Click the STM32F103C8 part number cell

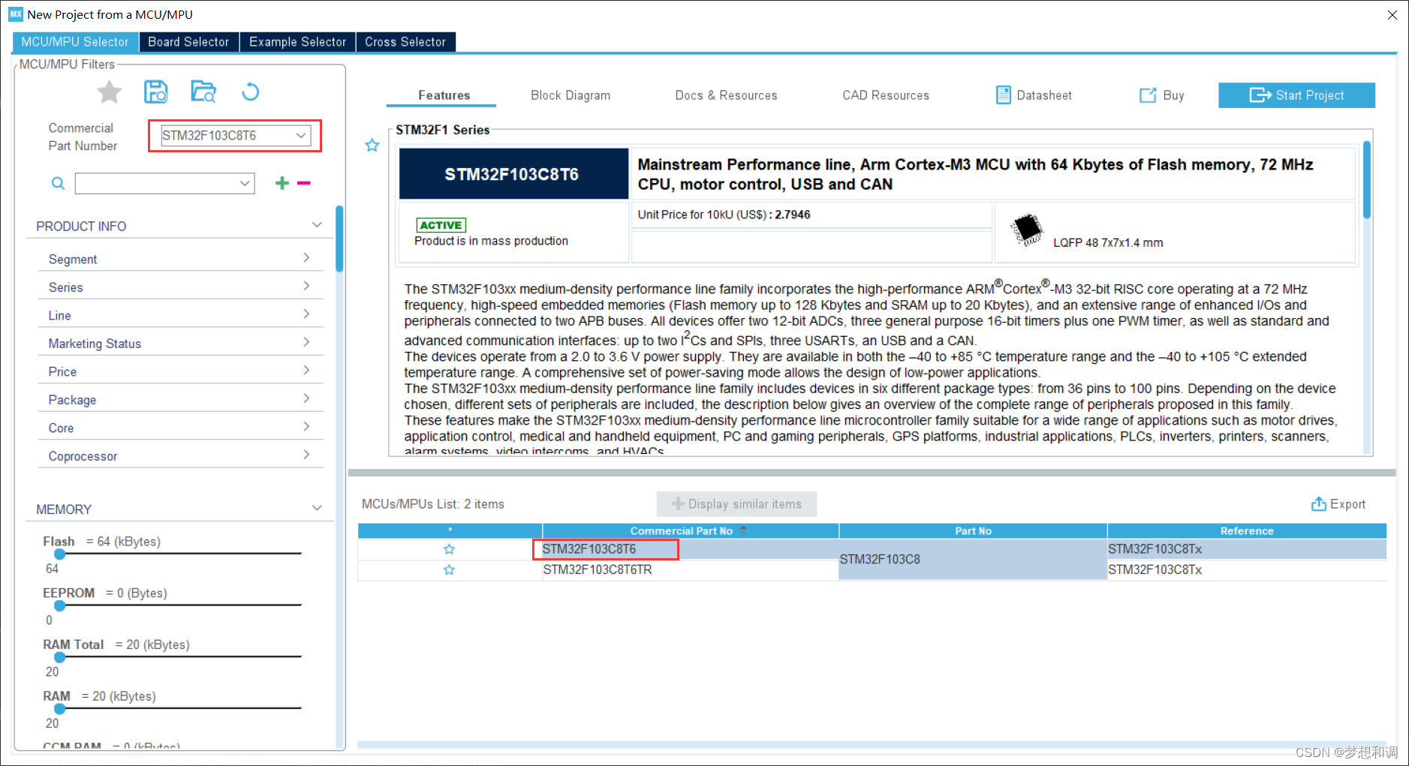973,560
